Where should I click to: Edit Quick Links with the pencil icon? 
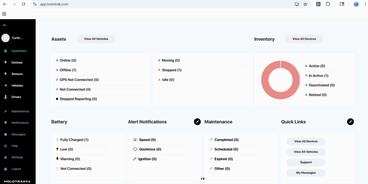350,121
